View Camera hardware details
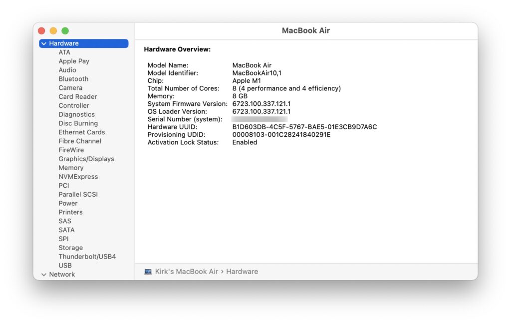511x324 pixels. pos(70,87)
